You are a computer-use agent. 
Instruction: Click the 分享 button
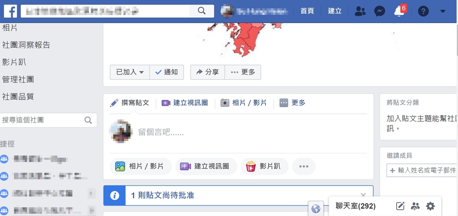208,72
